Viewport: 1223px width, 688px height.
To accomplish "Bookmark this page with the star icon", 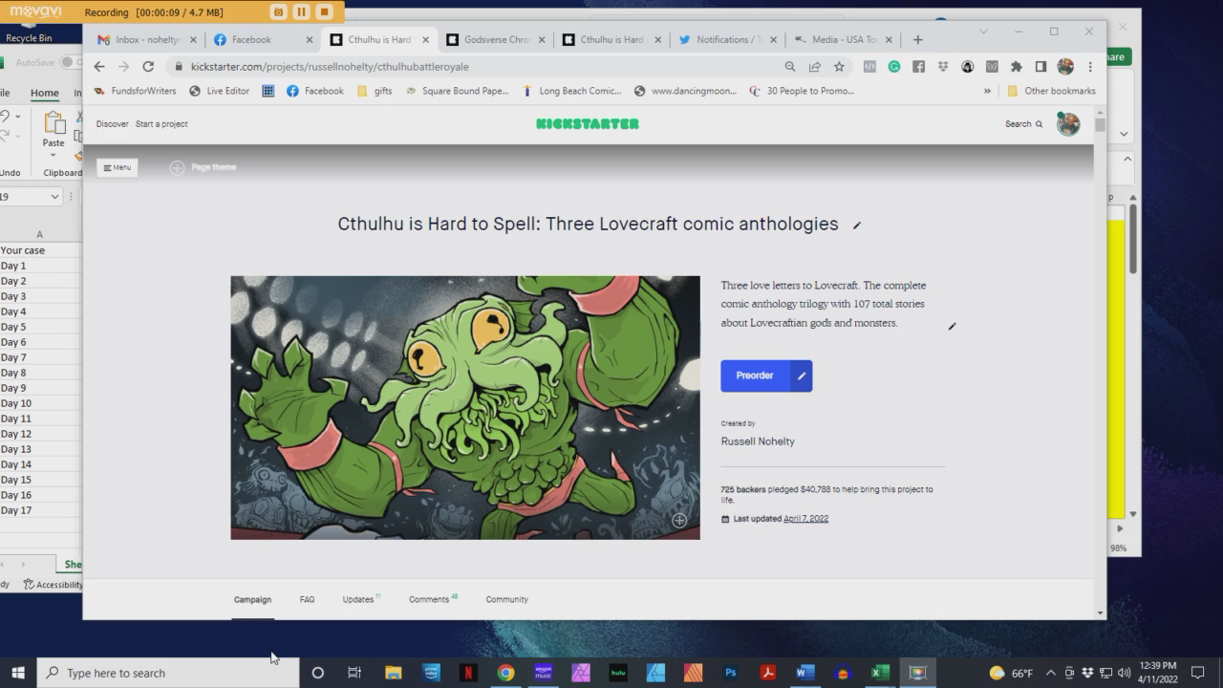I will point(839,67).
